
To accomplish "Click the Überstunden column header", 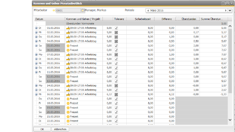I will click(188, 19).
